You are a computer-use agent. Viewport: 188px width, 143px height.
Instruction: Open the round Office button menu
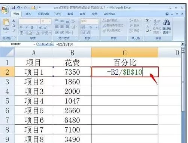(4, 10)
